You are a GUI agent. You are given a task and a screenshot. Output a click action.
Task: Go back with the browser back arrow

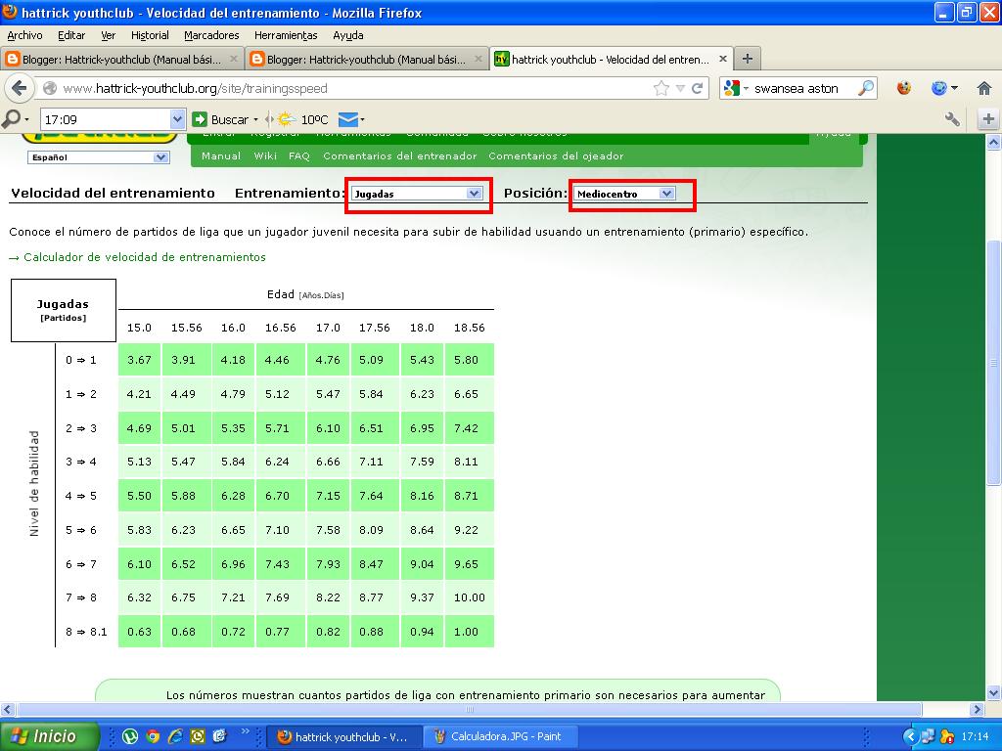coord(20,88)
